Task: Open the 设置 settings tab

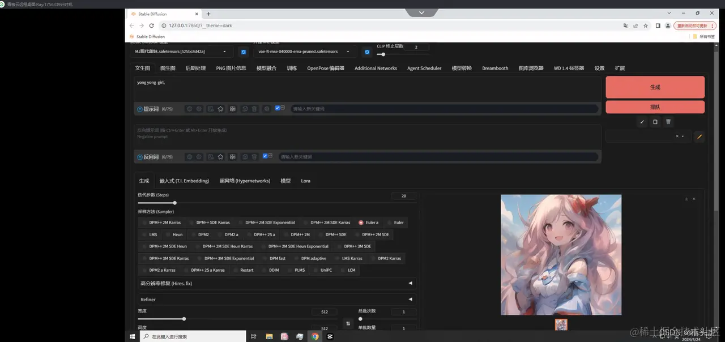Action: [599, 68]
